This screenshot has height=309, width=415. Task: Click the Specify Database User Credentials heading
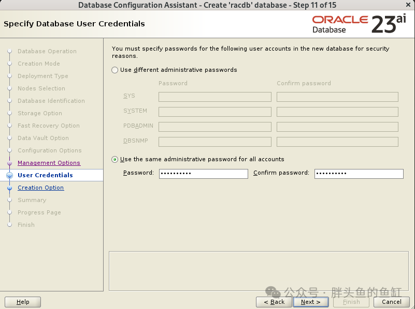tap(74, 24)
